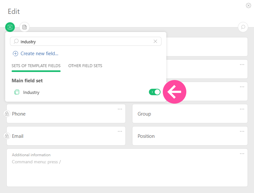Screen dimensions: 254x193
Task: Click the green add field icon
Action: pos(10,27)
